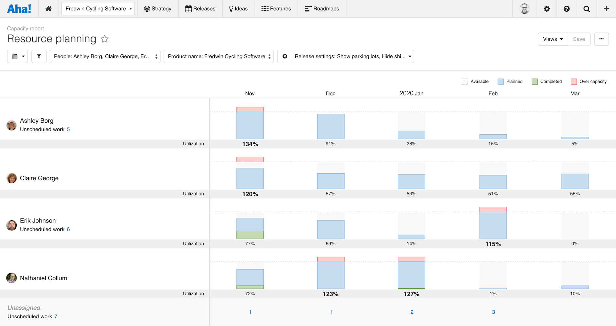Expand the People filter dropdown
The image size is (616, 326).
pos(105,56)
